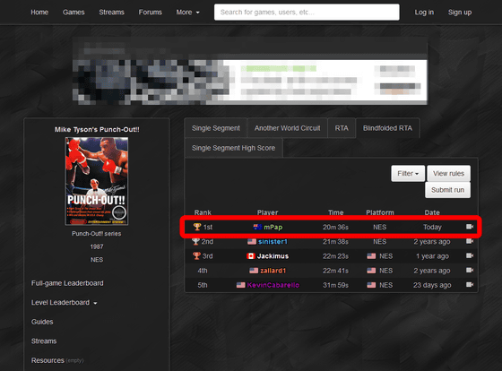Click the Time column header
The height and width of the screenshot is (371, 502).
click(x=335, y=212)
